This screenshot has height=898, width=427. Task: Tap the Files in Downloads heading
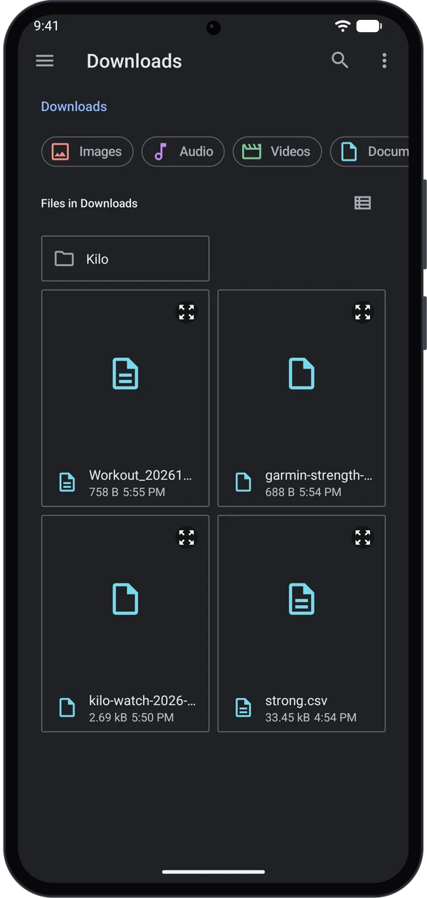pos(89,204)
